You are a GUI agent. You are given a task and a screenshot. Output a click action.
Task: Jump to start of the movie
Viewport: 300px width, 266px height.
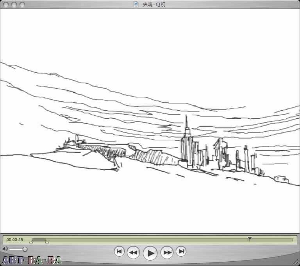(x=119, y=251)
